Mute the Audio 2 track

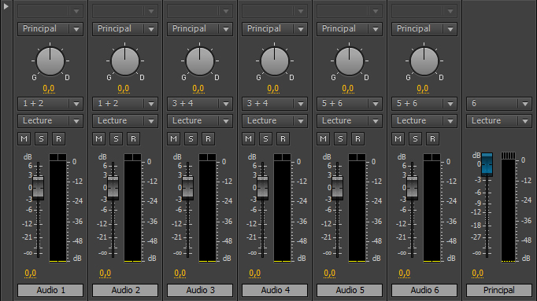coord(98,139)
